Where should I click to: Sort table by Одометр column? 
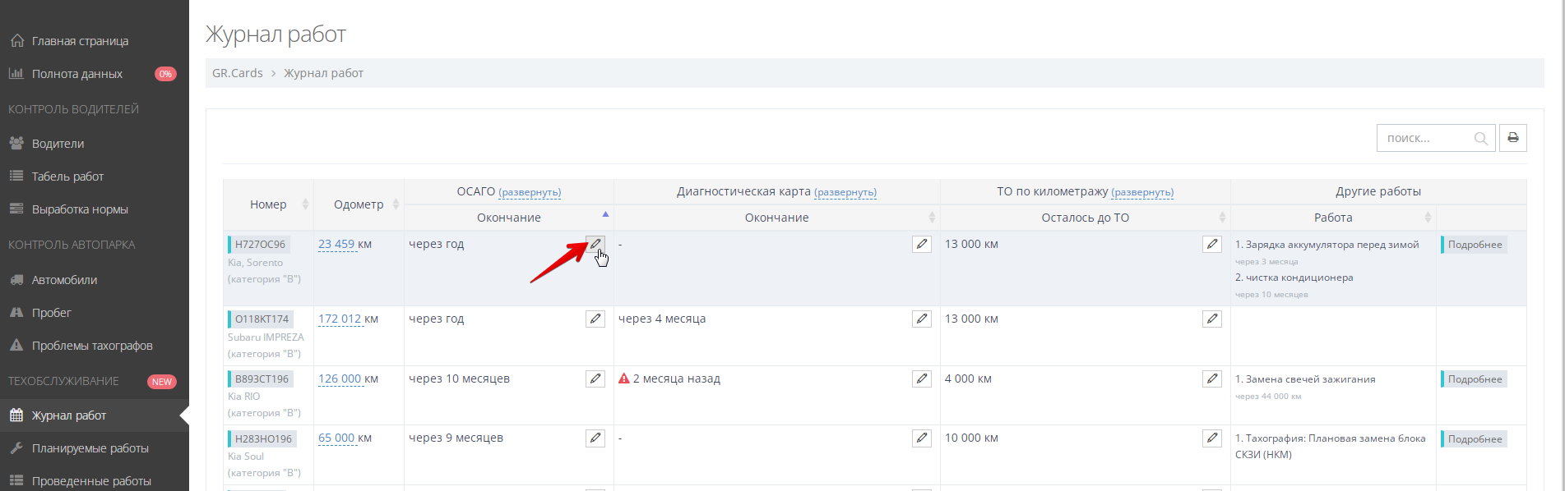359,204
